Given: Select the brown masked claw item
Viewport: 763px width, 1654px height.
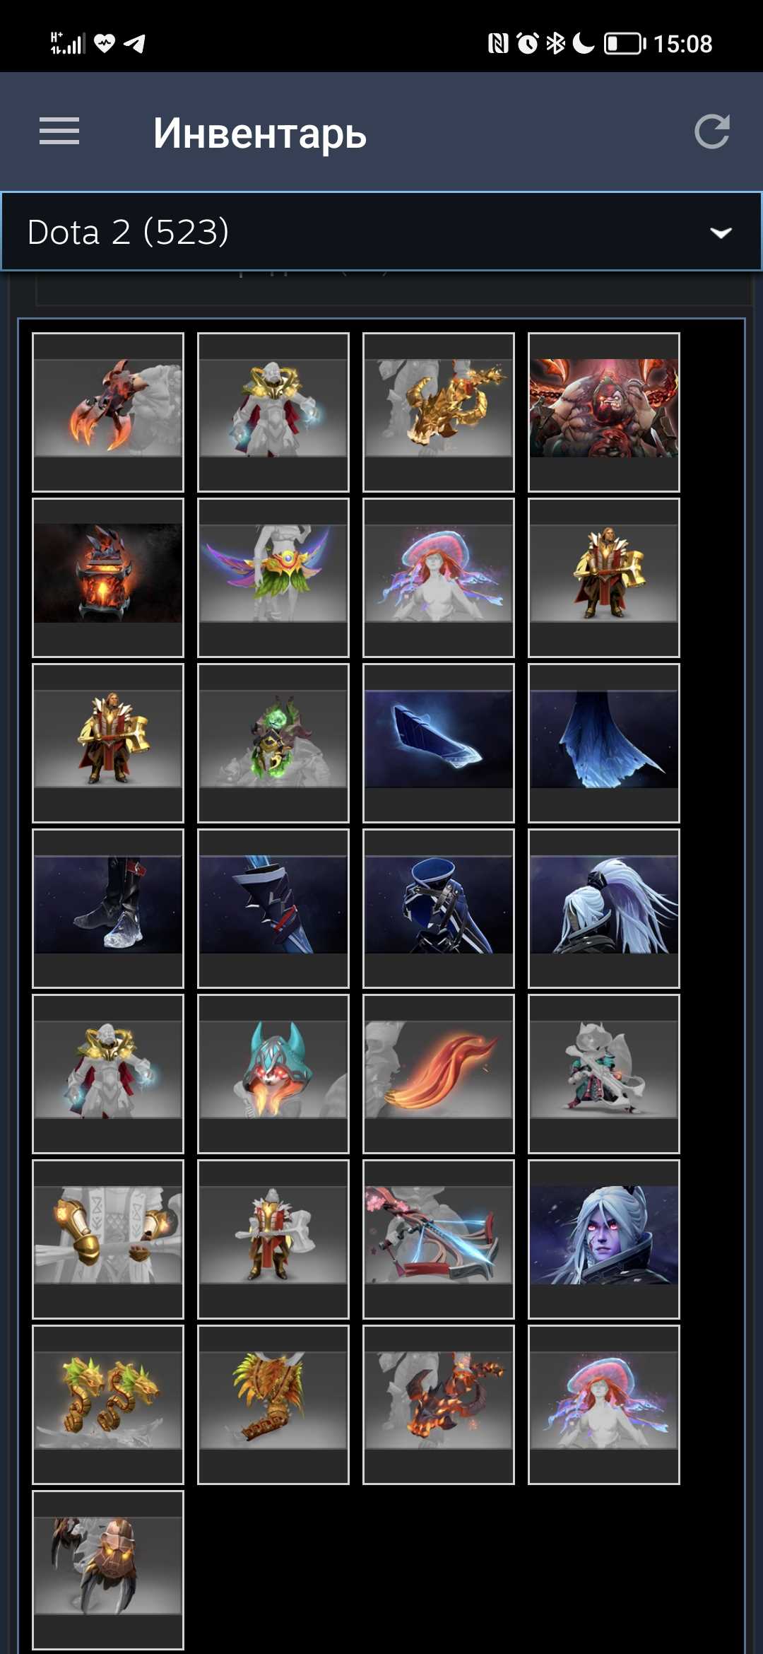Looking at the screenshot, I should tap(108, 1570).
